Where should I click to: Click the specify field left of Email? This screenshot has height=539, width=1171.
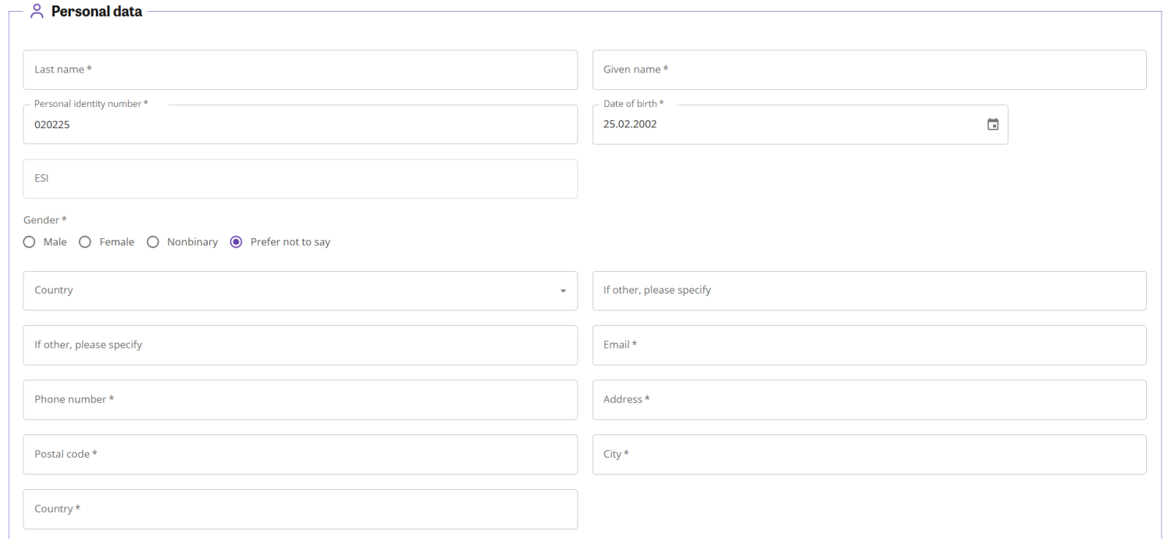pyautogui.click(x=300, y=345)
